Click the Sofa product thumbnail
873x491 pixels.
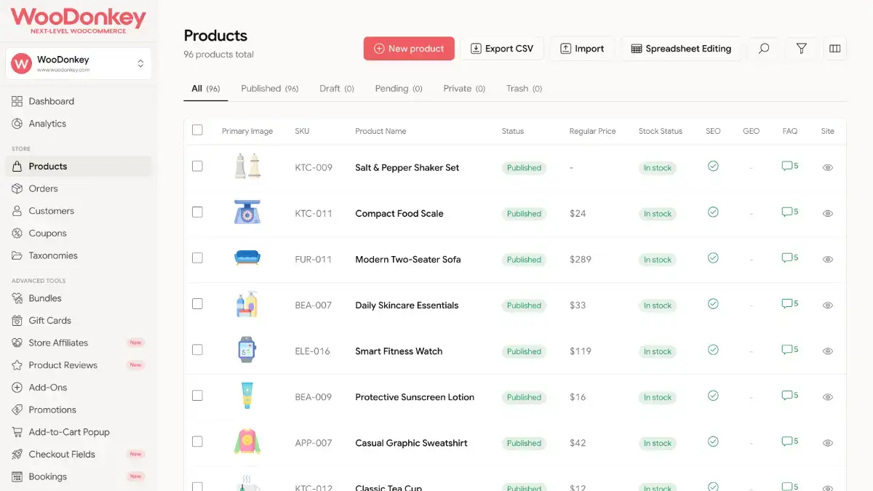click(x=247, y=258)
